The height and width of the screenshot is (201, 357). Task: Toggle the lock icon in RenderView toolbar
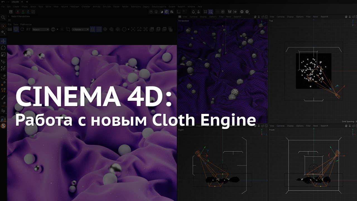click(92, 29)
